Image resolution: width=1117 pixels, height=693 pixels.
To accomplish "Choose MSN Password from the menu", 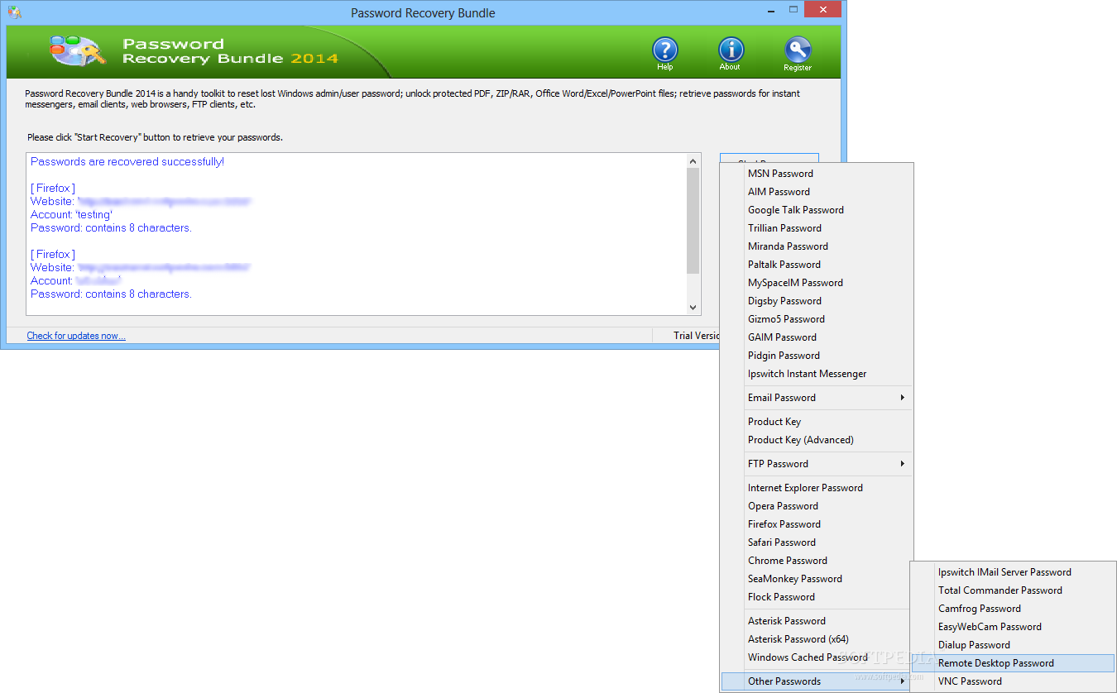I will [817, 174].
